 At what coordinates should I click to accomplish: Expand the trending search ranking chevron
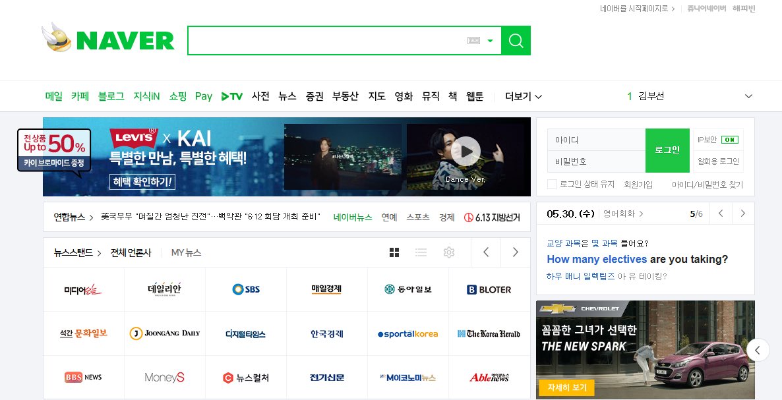pyautogui.click(x=748, y=96)
